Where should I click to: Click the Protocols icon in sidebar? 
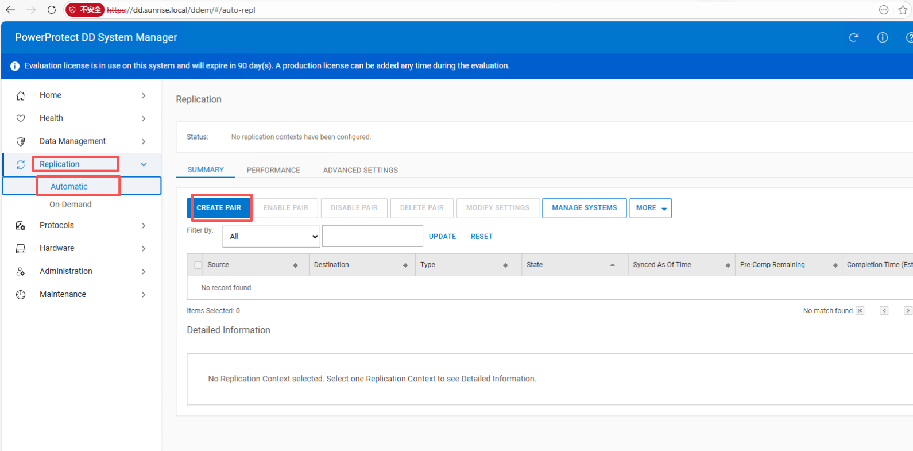pos(21,226)
